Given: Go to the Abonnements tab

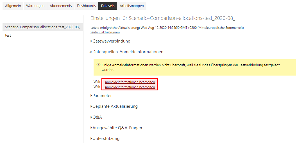Looking at the screenshot, I should coord(61,6).
